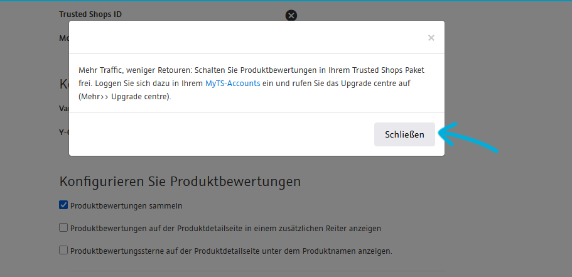
Task: Open the MyTS-Accounts link
Action: tap(233, 83)
